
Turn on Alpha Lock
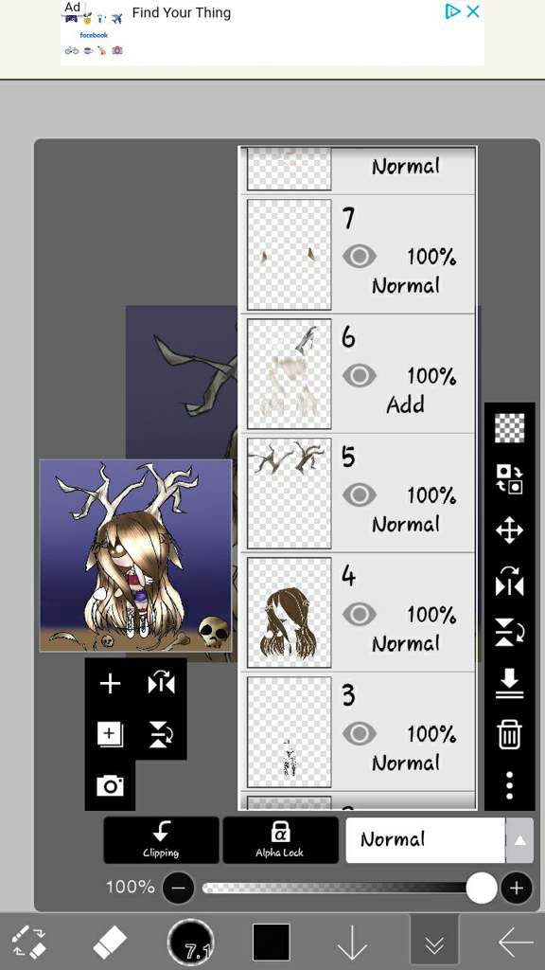point(280,840)
